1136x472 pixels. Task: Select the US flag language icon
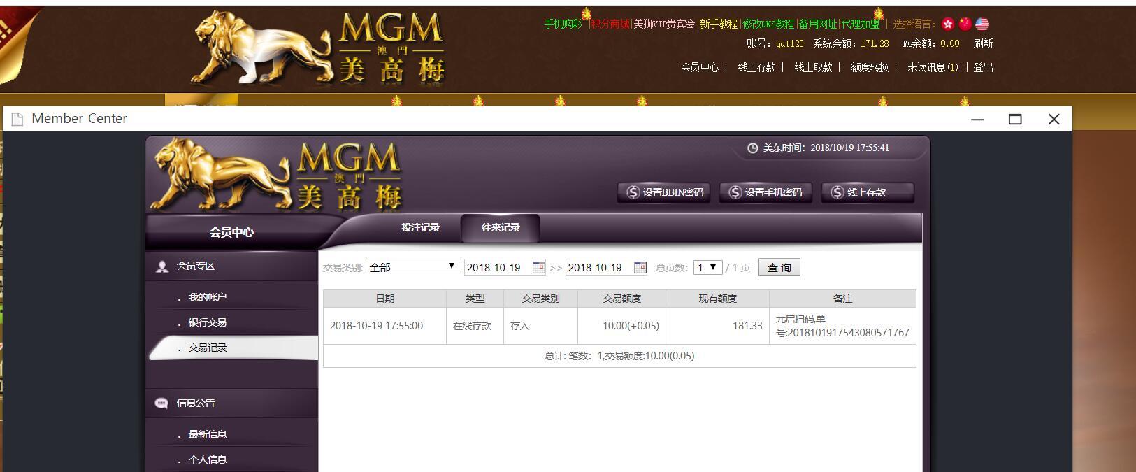pos(982,24)
